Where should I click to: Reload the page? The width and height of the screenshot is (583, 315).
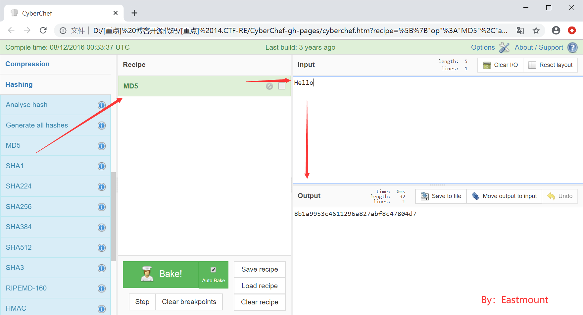click(43, 30)
